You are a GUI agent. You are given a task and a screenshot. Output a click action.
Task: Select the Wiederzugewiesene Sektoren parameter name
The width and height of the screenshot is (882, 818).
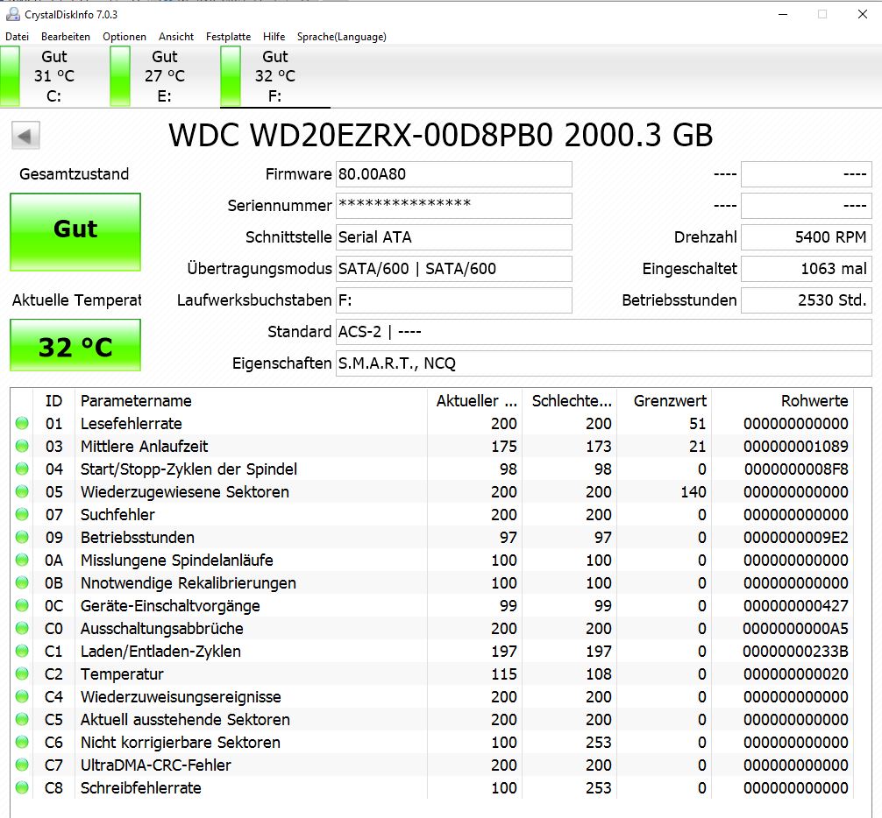coord(184,491)
